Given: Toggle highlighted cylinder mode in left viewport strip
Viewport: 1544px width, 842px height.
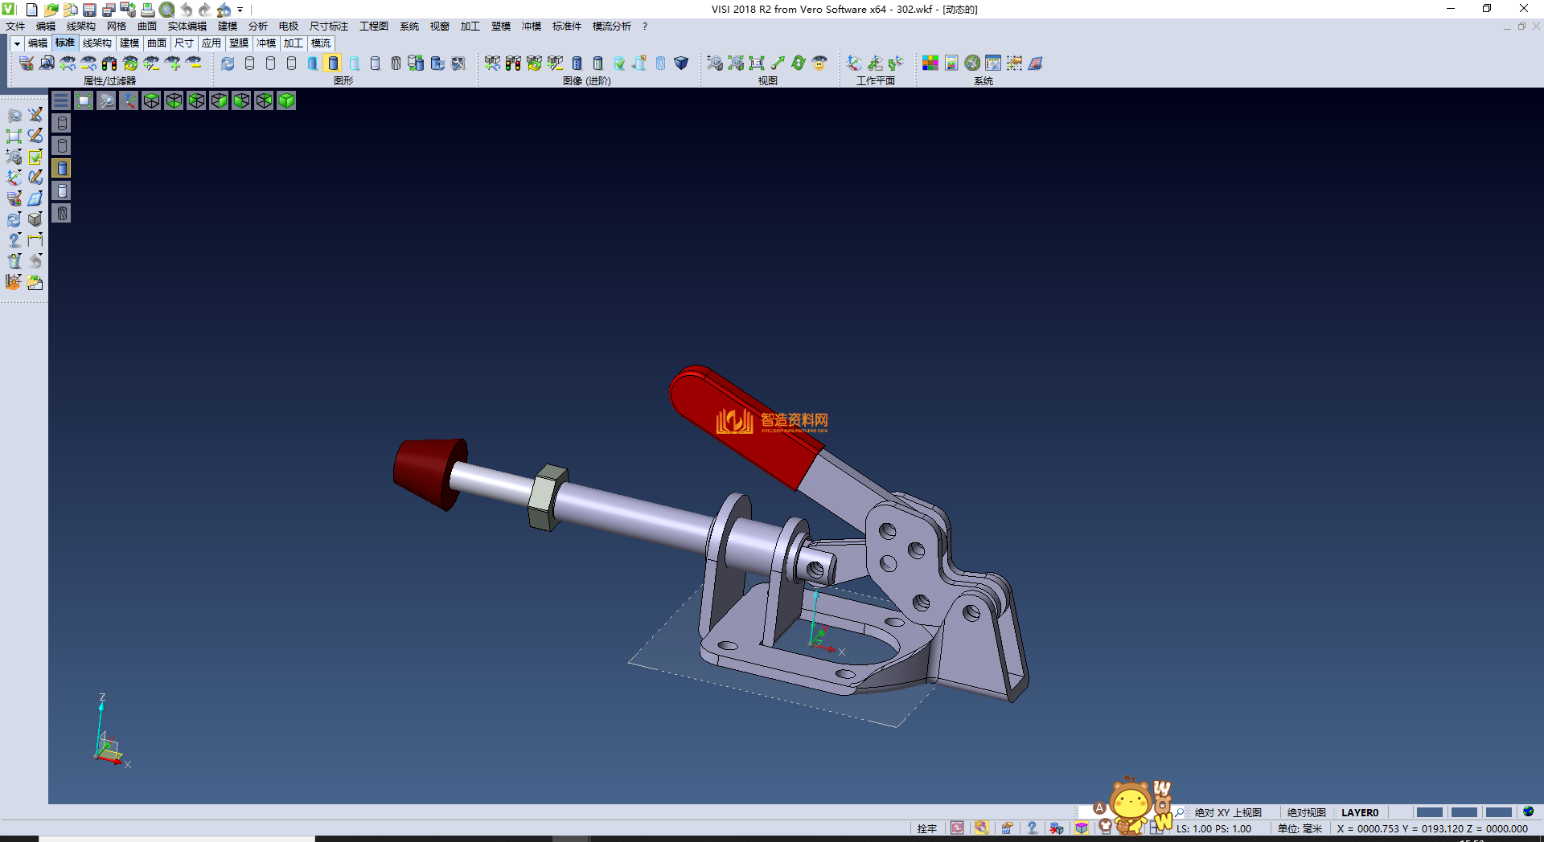Looking at the screenshot, I should coord(62,168).
